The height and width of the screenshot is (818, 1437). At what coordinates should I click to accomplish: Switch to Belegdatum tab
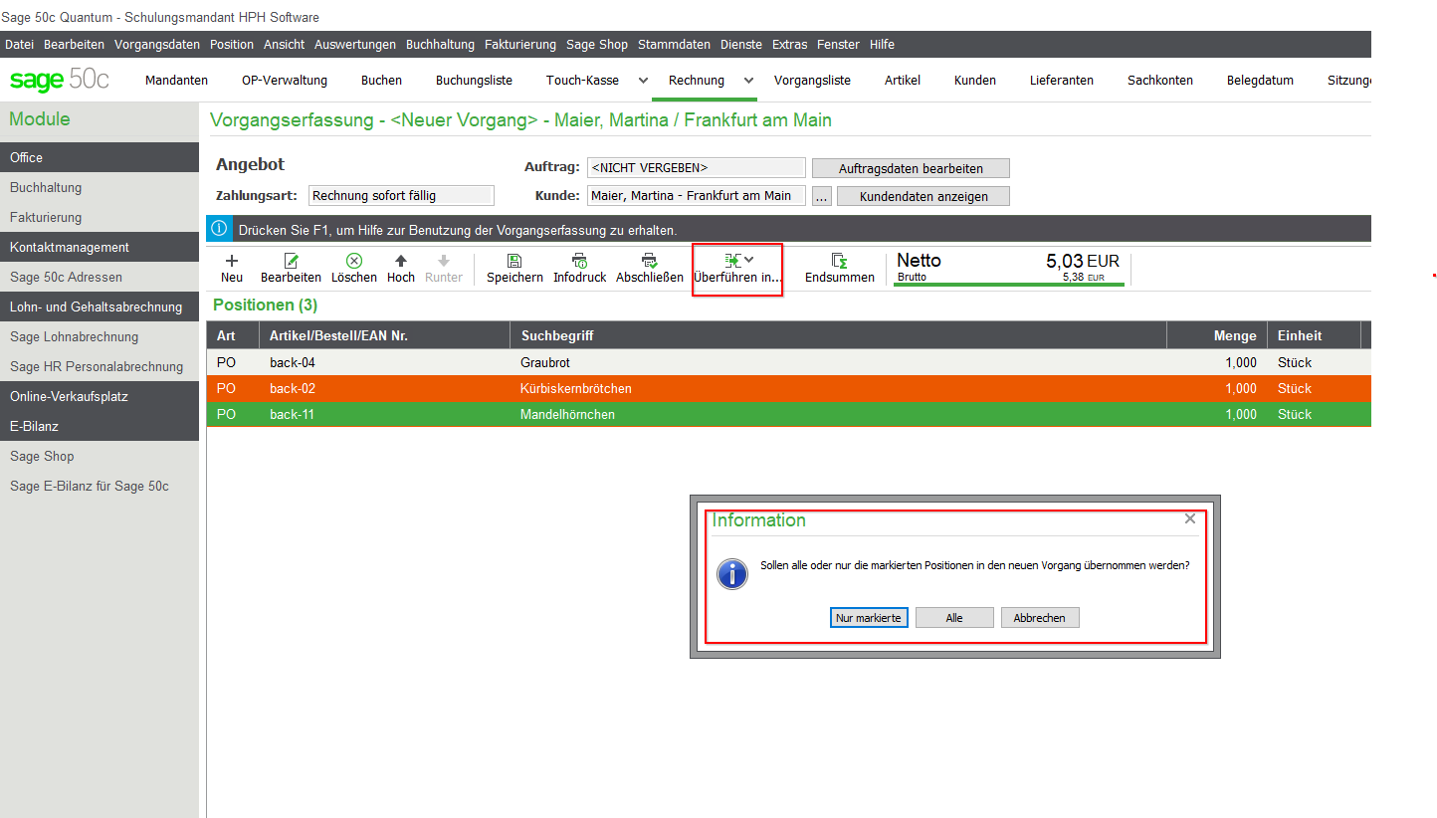1260,81
